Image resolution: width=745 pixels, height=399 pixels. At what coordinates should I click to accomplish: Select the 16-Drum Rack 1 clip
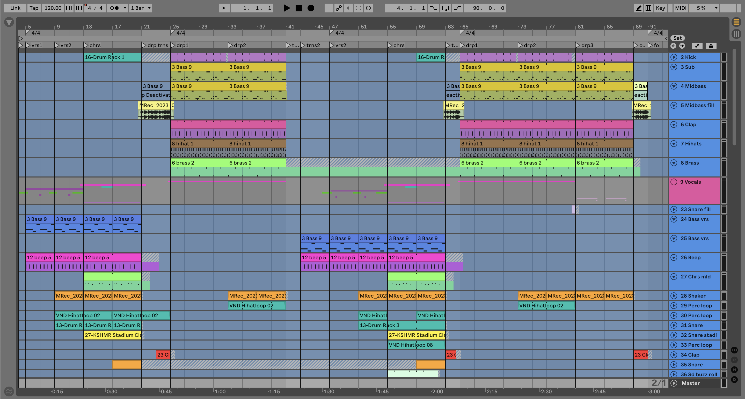click(x=113, y=57)
